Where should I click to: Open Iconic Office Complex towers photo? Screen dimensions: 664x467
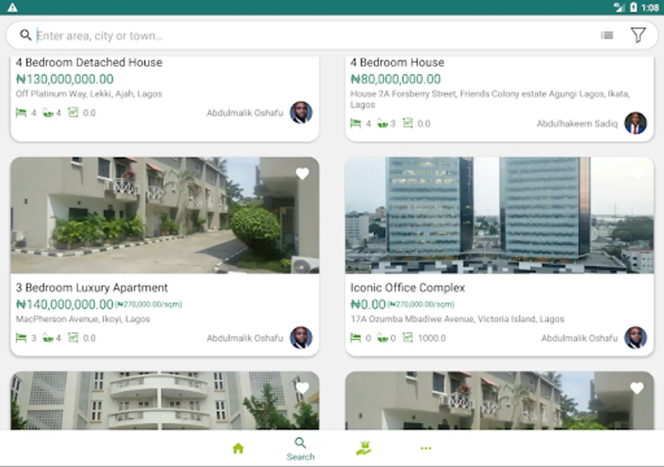point(500,215)
